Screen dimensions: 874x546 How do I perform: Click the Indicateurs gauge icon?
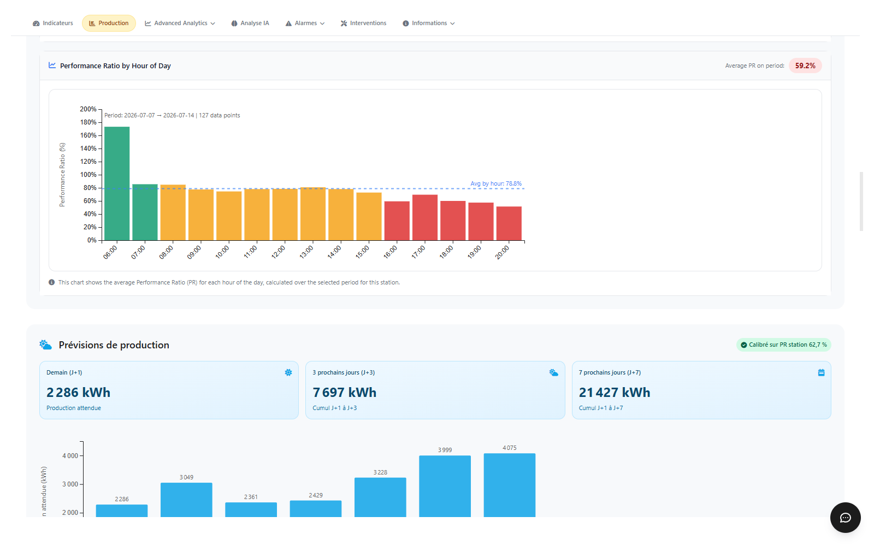click(x=36, y=23)
